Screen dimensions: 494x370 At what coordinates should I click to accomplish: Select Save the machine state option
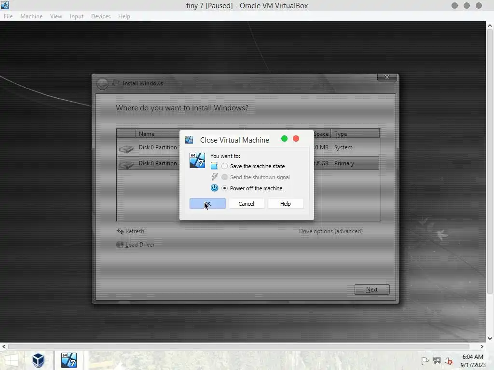pos(224,166)
